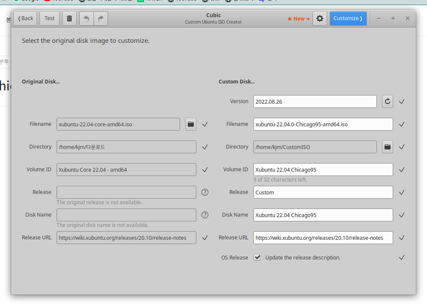Toggle Update the release description checkbox

[x=257, y=257]
